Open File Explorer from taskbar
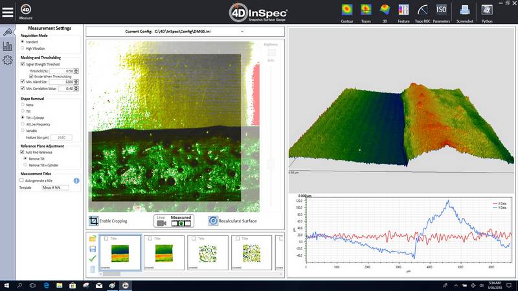 tap(60, 285)
